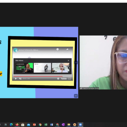Select the 'La vida que Dios quiere' thumbnail

click(x=24, y=68)
